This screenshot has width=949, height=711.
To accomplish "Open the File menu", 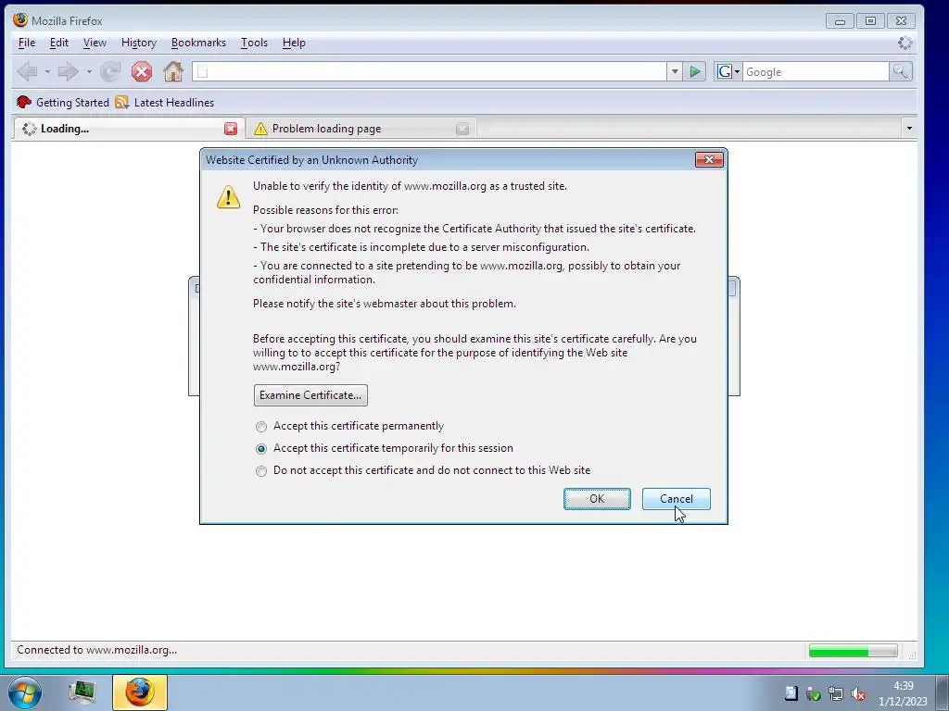I will (x=27, y=43).
